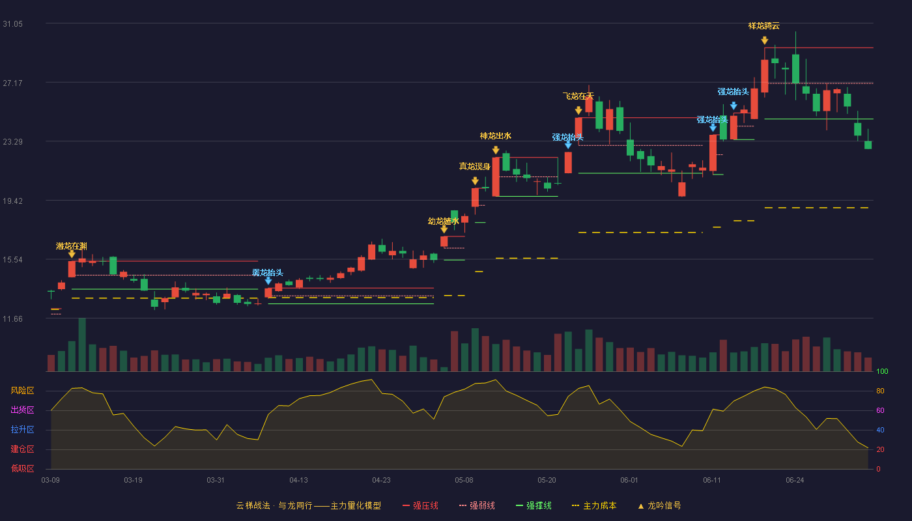The image size is (912, 521).
Task: Click the orange arrow below 飞龙在天
Action: tap(578, 111)
